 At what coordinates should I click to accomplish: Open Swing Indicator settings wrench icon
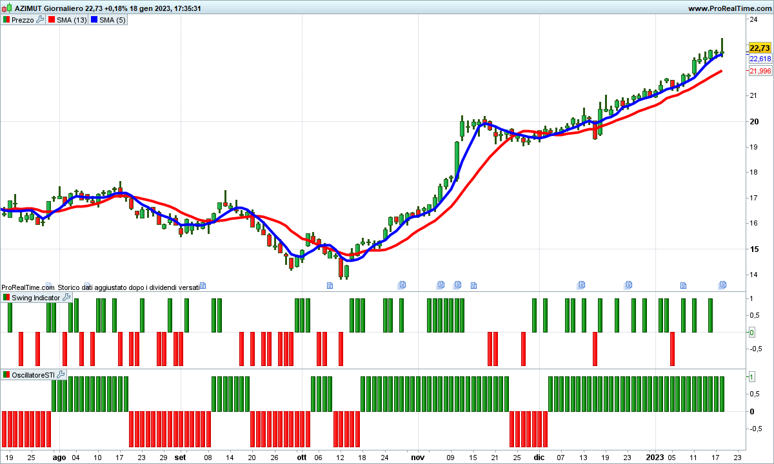point(66,298)
